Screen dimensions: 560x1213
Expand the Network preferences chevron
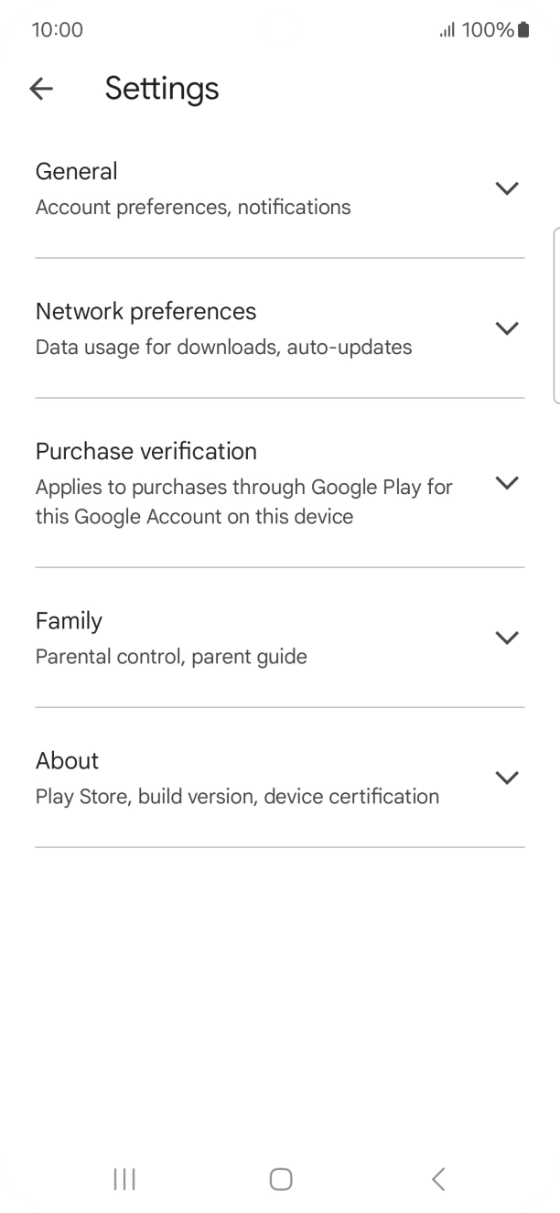[506, 328]
